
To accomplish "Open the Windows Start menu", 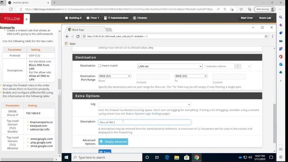I will coord(66,157).
